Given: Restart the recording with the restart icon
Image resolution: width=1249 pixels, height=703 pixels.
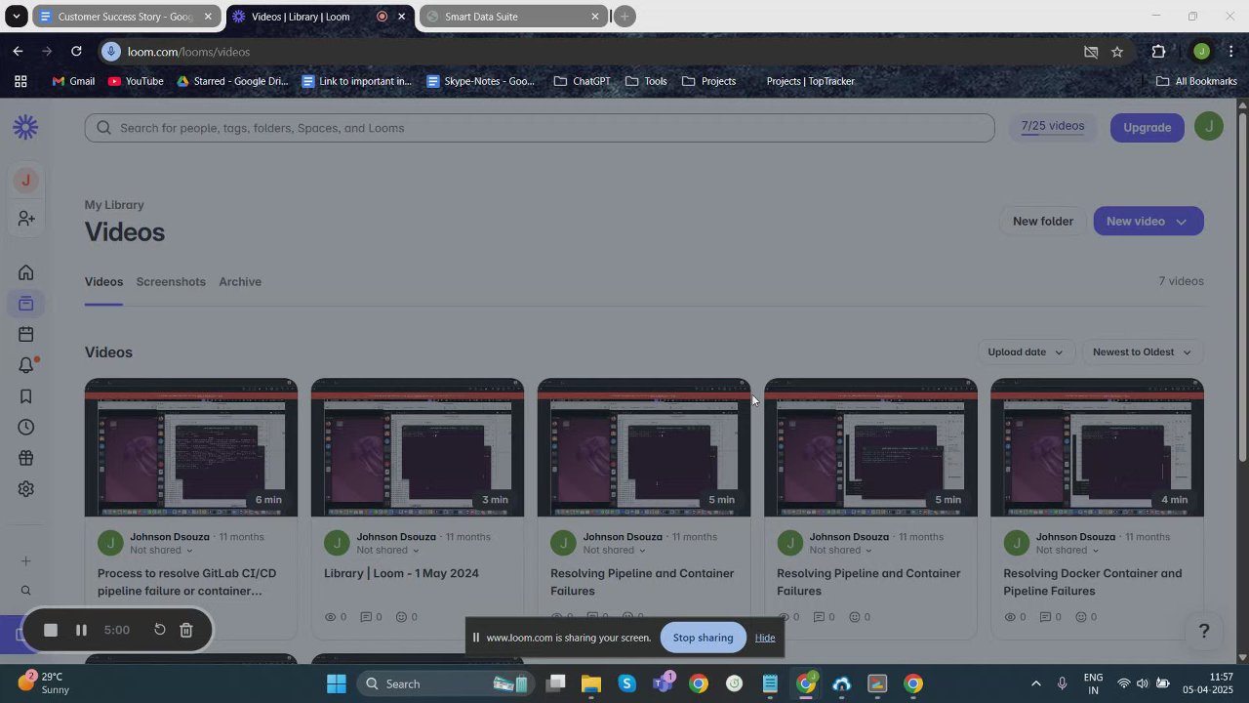Looking at the screenshot, I should pyautogui.click(x=160, y=630).
